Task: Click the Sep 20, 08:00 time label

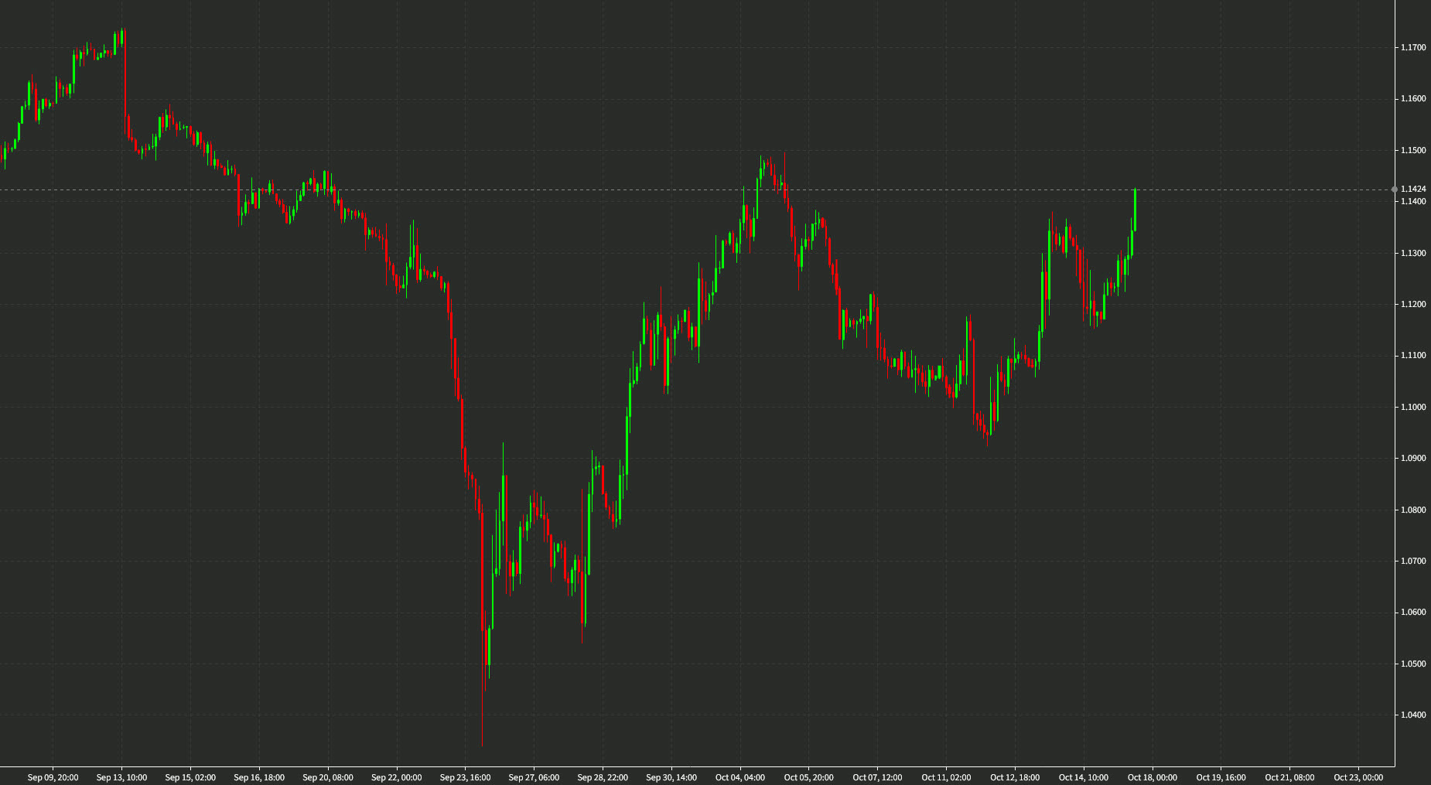Action: click(328, 777)
